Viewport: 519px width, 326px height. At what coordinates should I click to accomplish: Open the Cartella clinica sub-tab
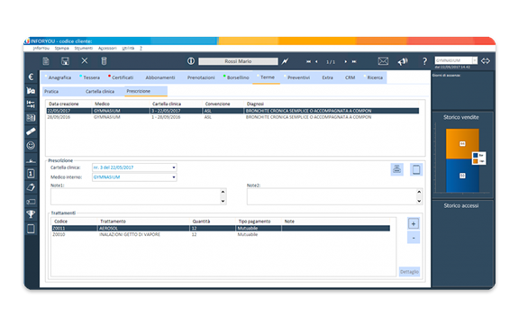(x=100, y=91)
